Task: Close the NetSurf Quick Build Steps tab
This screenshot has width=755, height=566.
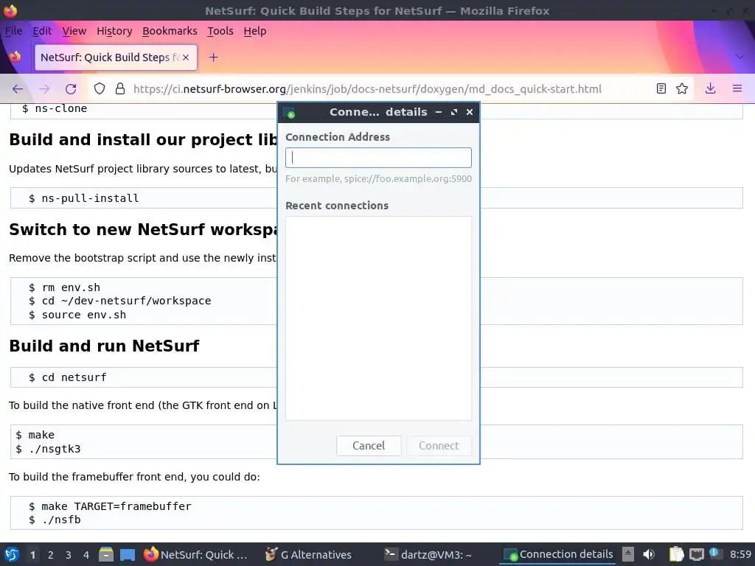Action: 186,57
